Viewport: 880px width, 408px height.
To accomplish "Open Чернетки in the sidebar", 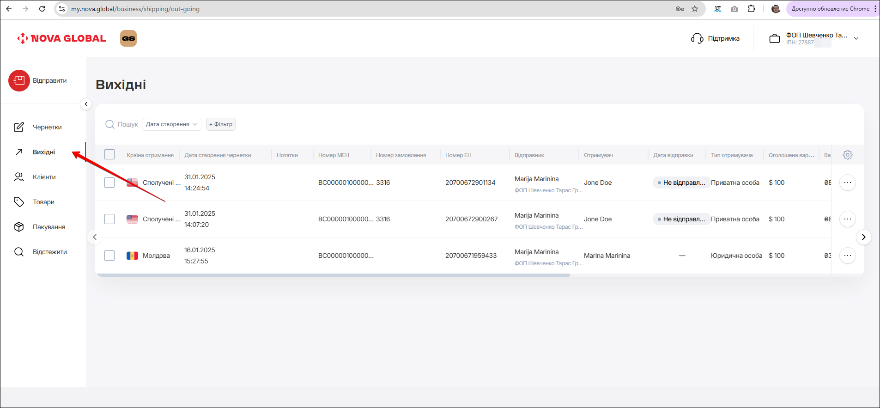I will pyautogui.click(x=47, y=127).
